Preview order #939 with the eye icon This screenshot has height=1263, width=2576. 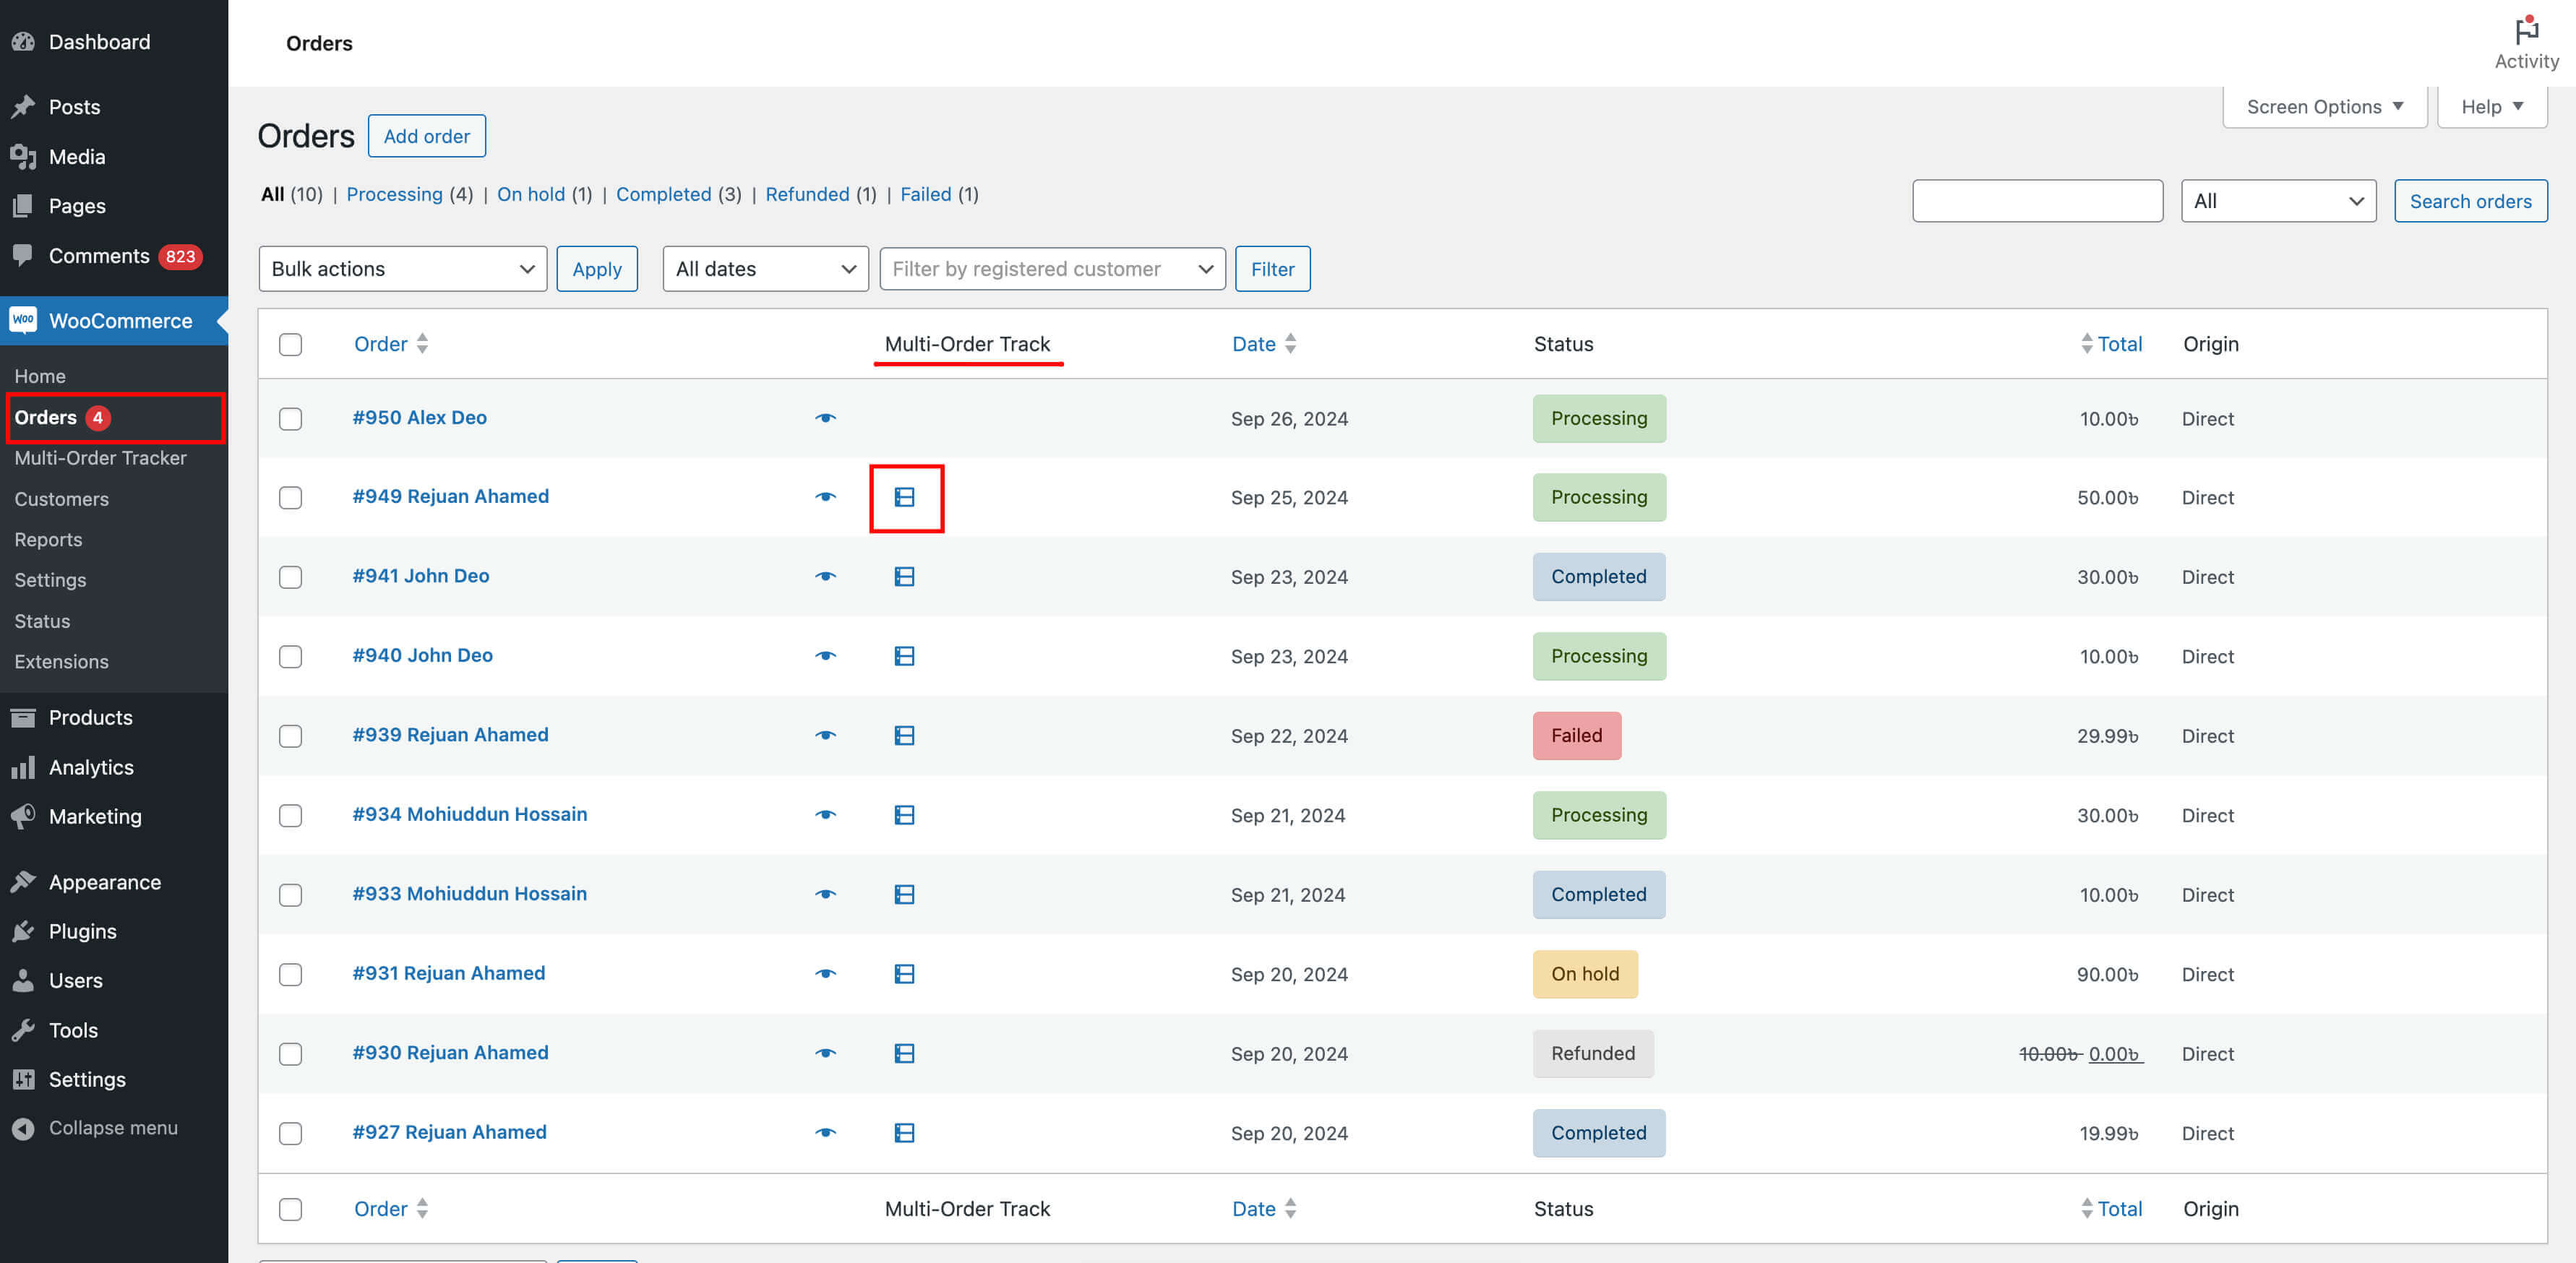click(825, 735)
